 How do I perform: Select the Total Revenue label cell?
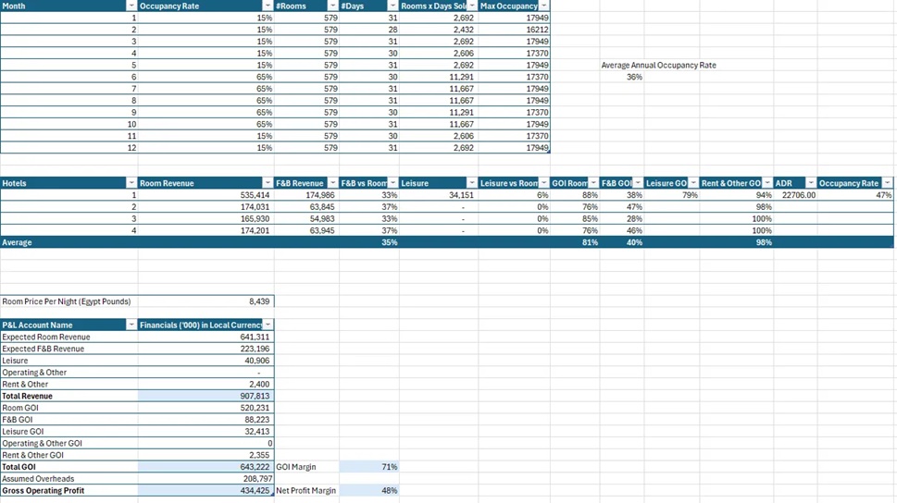click(x=69, y=396)
